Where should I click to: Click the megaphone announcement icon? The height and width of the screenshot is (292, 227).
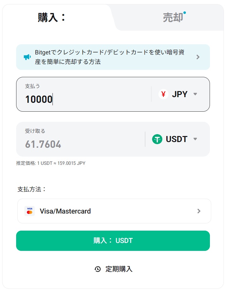pyautogui.click(x=27, y=57)
